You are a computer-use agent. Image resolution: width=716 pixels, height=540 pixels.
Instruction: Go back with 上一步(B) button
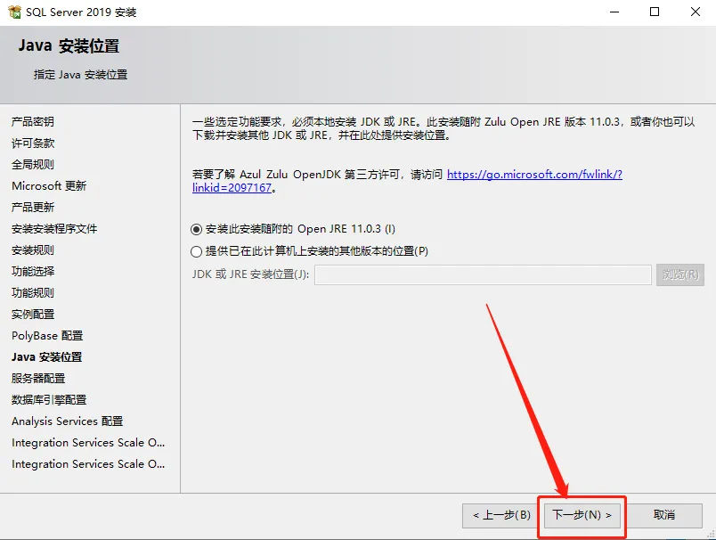pos(500,515)
